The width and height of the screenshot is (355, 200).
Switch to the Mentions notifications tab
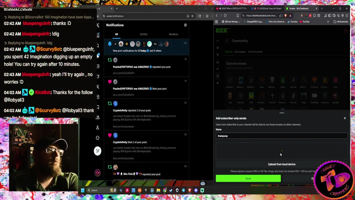173,34
